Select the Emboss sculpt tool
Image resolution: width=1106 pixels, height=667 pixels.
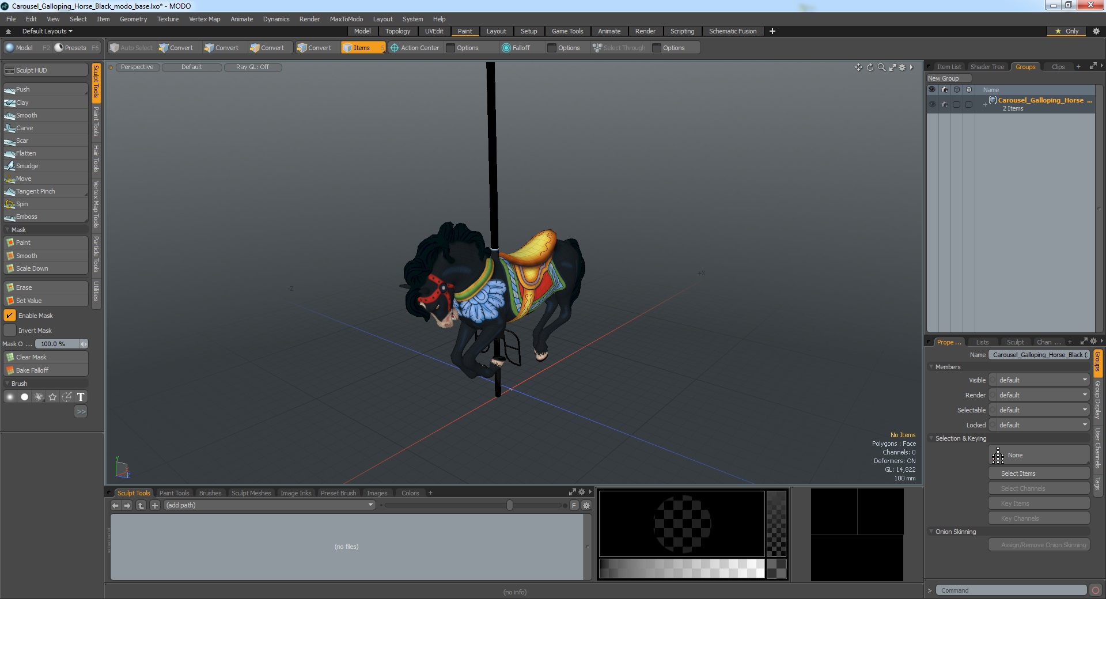(x=27, y=217)
